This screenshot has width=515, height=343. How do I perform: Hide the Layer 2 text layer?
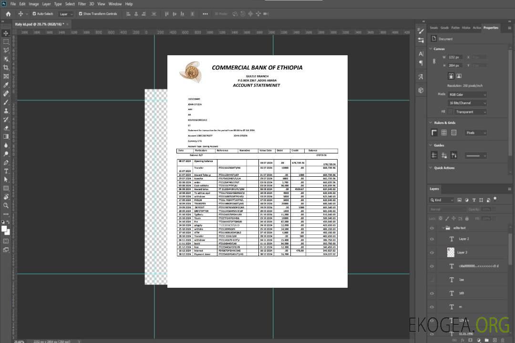[x=432, y=239]
